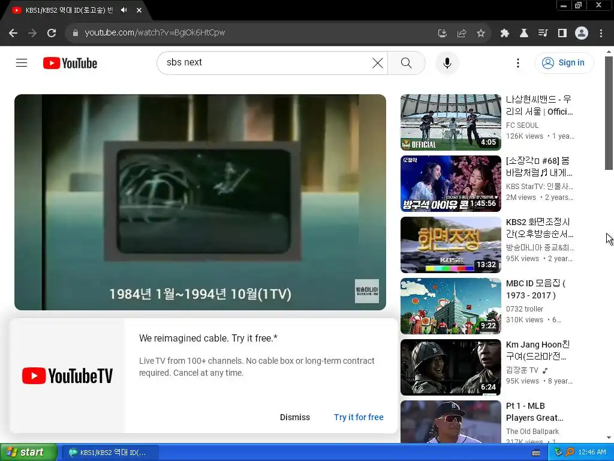
Task: Go back to the previous page
Action: click(13, 33)
